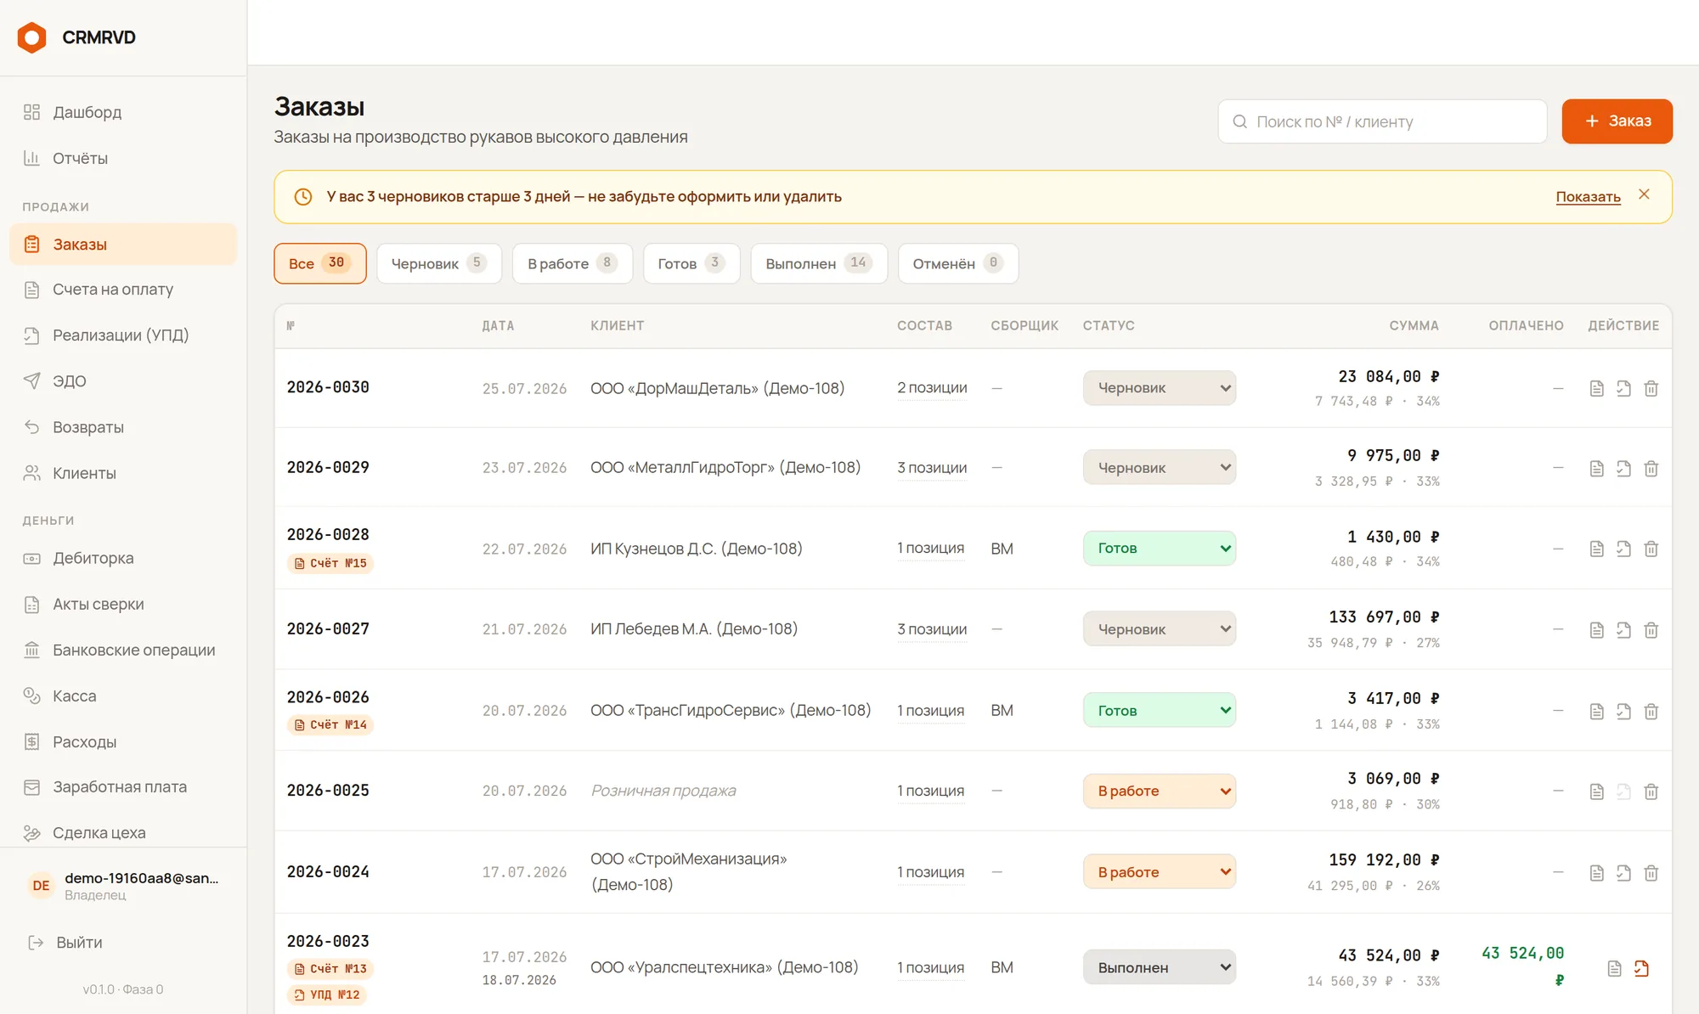This screenshot has width=1699, height=1014.
Task: Open Акты сверки sidebar icon
Action: pos(31,605)
